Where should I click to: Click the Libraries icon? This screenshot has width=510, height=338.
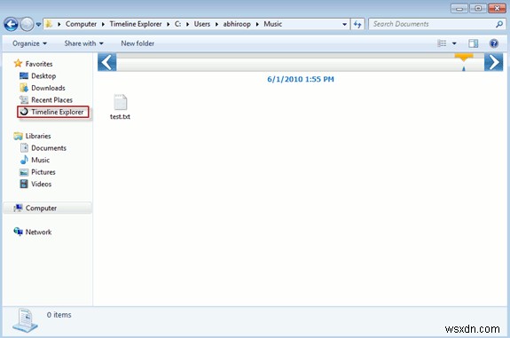(19, 136)
